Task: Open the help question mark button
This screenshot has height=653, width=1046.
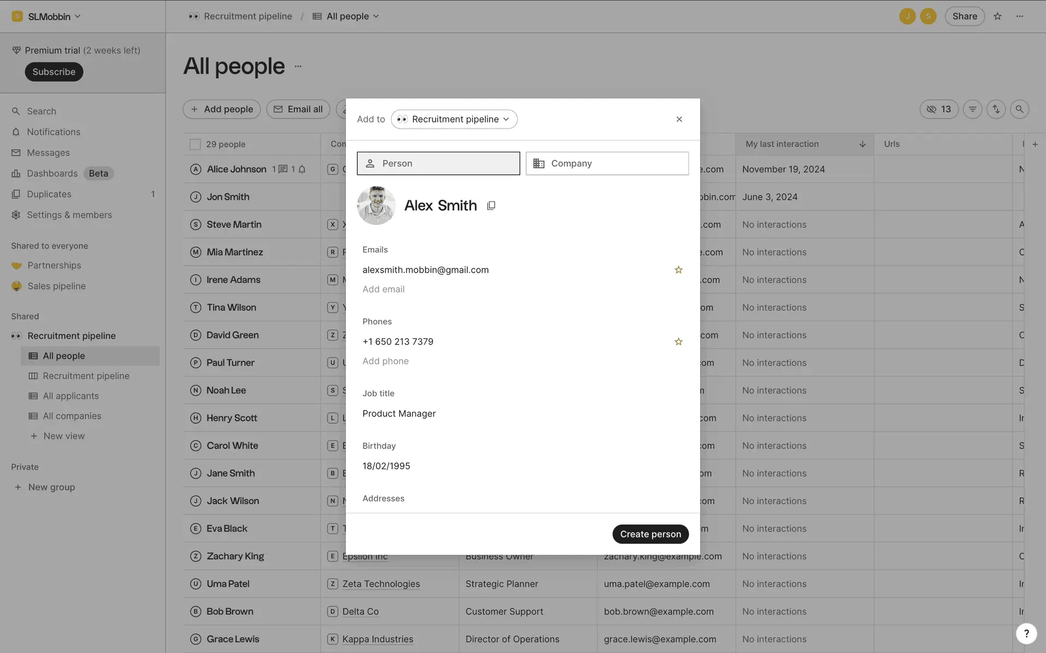Action: point(1026,633)
